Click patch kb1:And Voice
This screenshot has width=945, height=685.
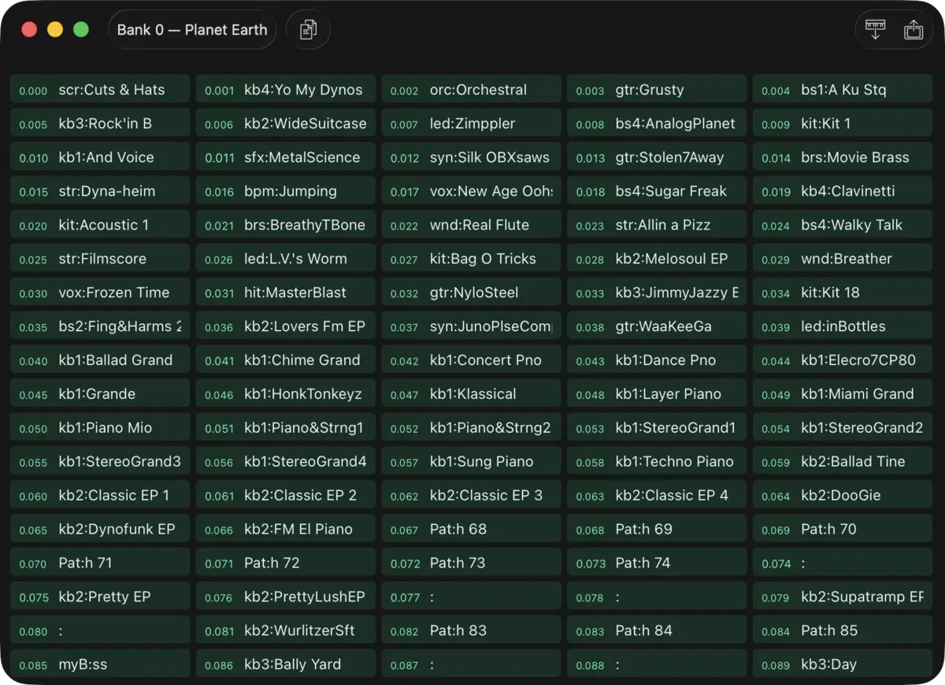(x=101, y=158)
